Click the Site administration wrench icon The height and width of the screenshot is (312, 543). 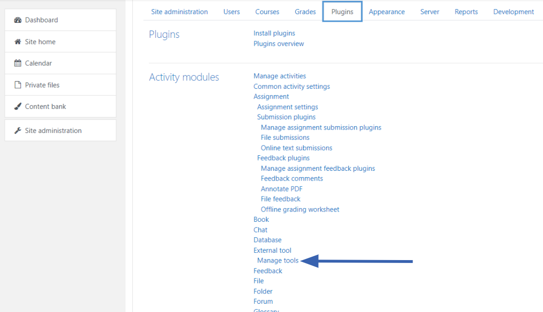coord(18,131)
